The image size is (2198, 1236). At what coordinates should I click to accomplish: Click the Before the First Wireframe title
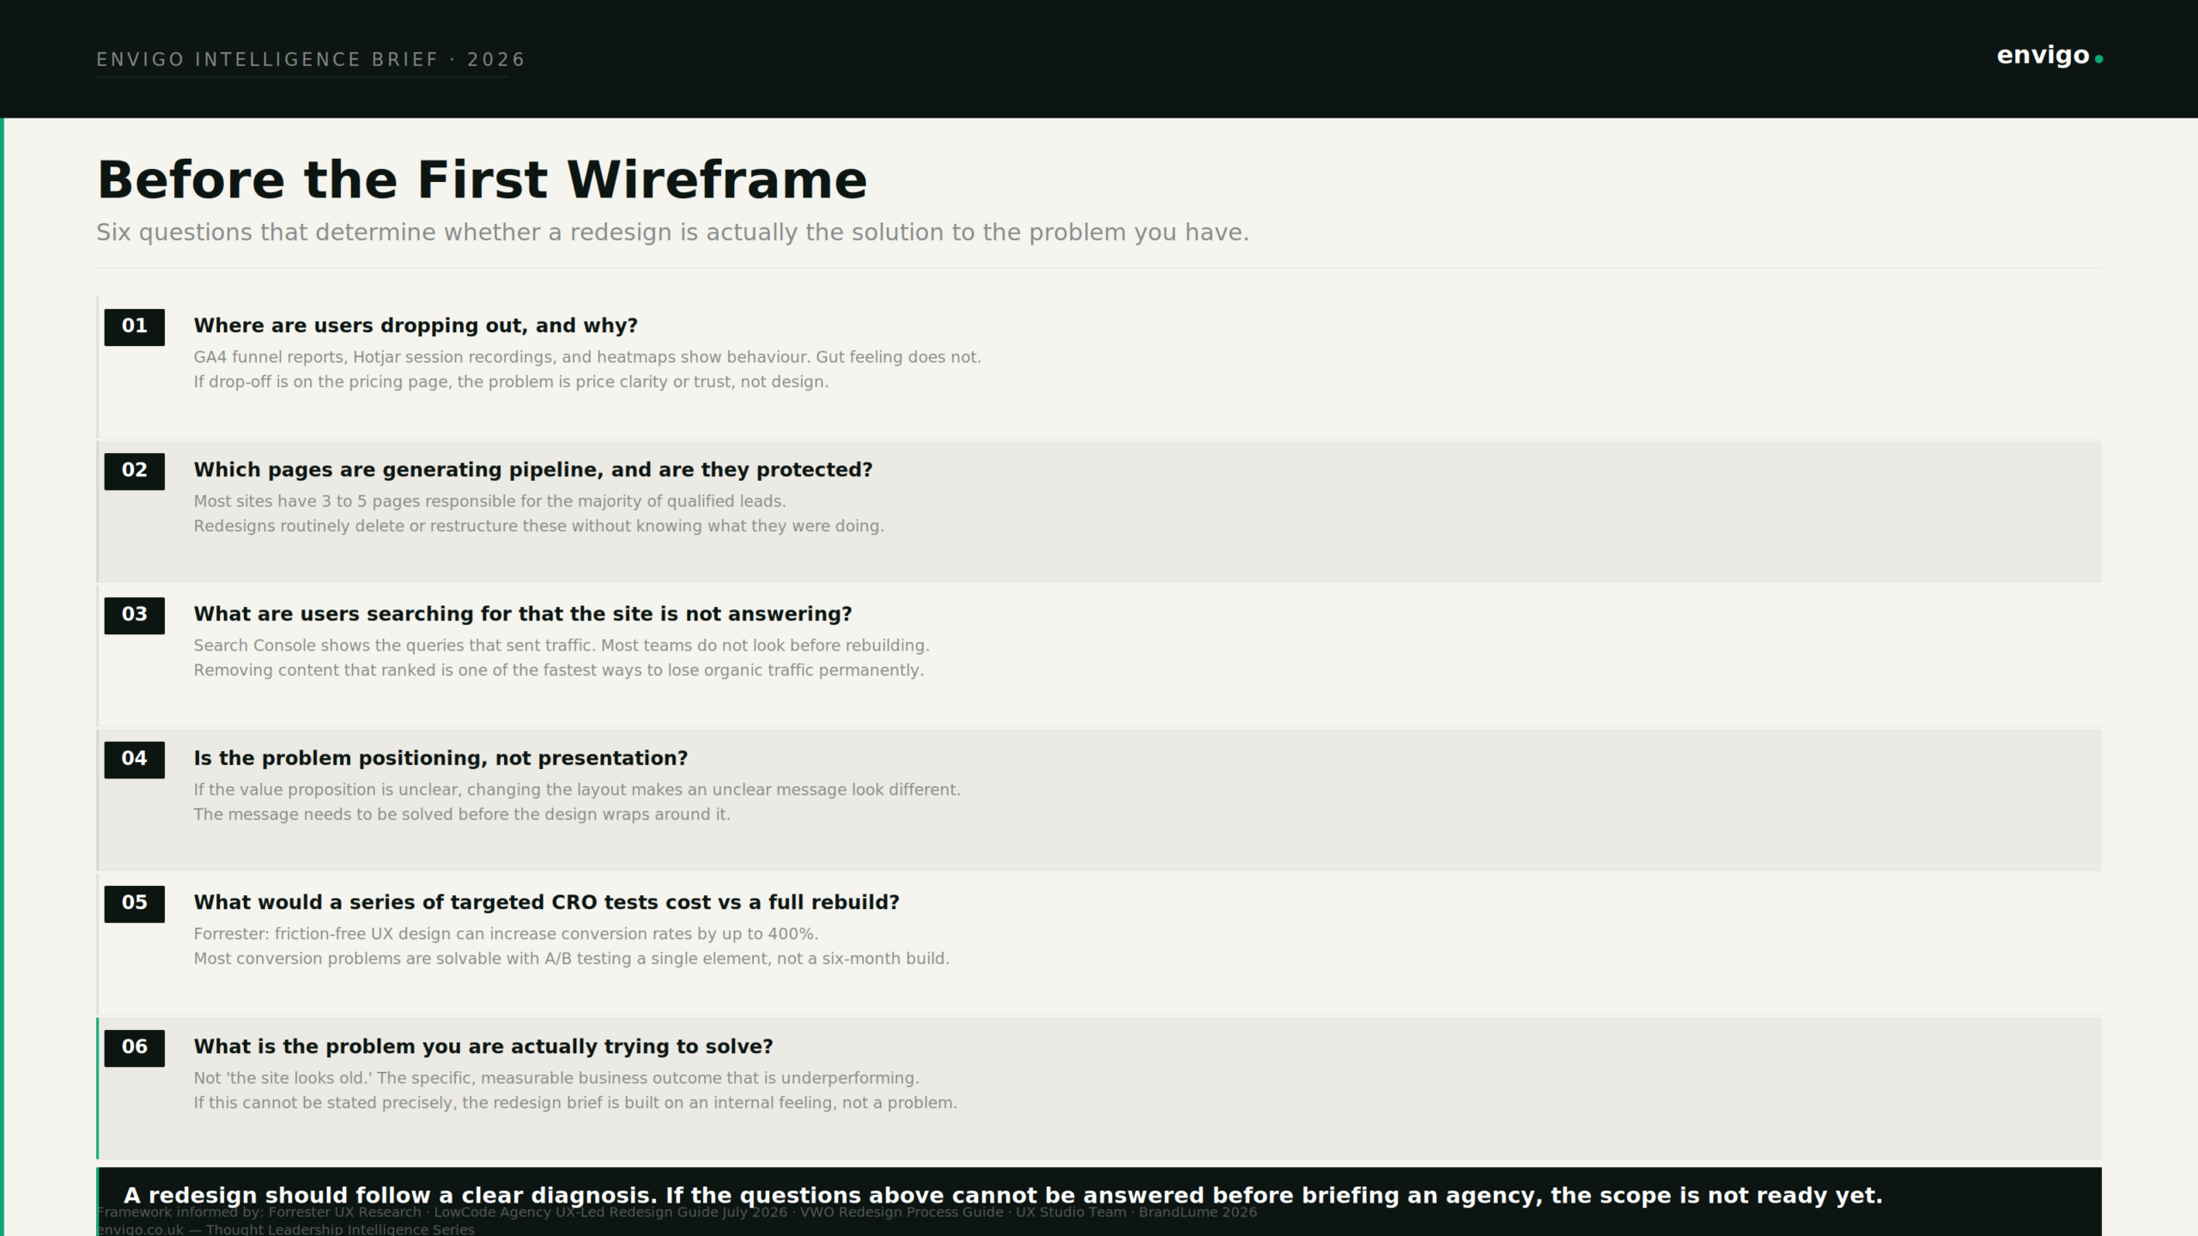tap(482, 180)
